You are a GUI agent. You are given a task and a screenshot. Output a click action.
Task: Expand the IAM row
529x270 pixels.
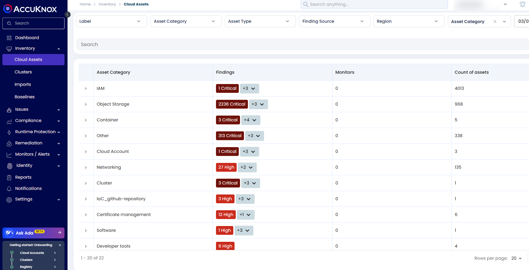click(86, 89)
